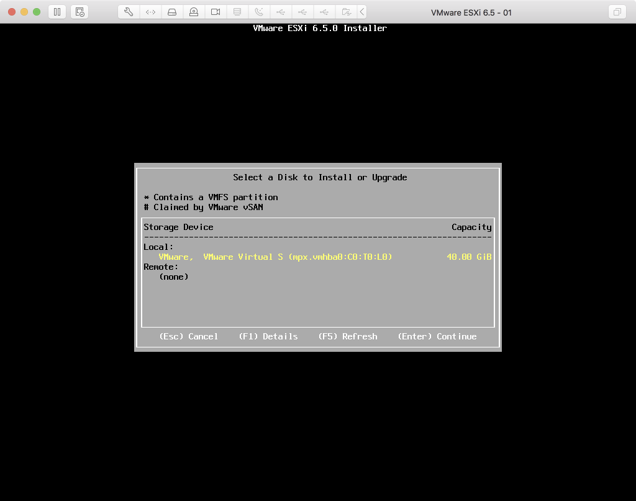Click the Storage Device column header
The image size is (636, 501).
pos(179,227)
